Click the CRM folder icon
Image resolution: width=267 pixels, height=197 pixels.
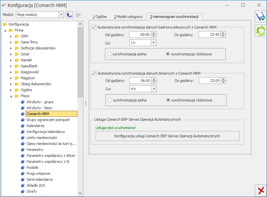17,36
